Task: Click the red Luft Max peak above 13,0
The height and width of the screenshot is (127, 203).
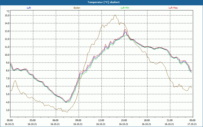Action: point(125,29)
